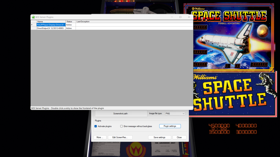Click the Plugin settings button
This screenshot has height=157, width=280.
click(x=170, y=126)
